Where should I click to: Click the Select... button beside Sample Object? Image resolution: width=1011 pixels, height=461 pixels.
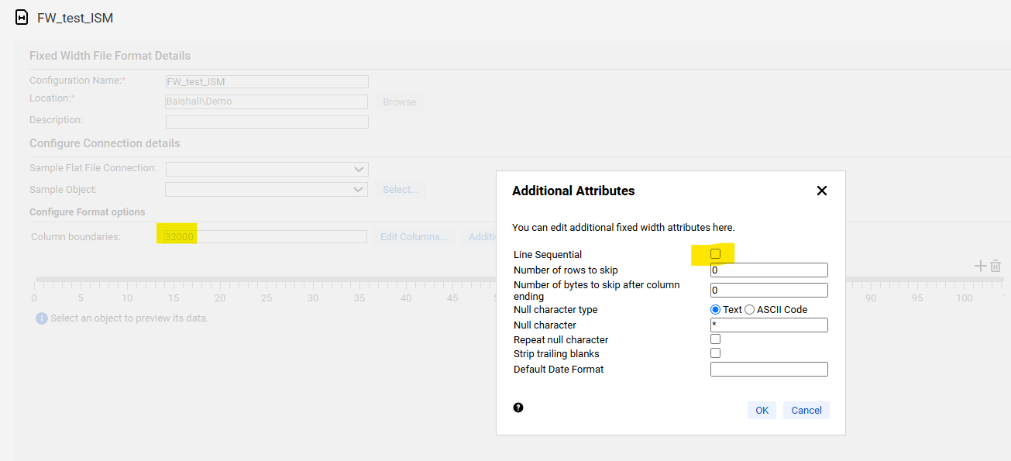tap(401, 189)
